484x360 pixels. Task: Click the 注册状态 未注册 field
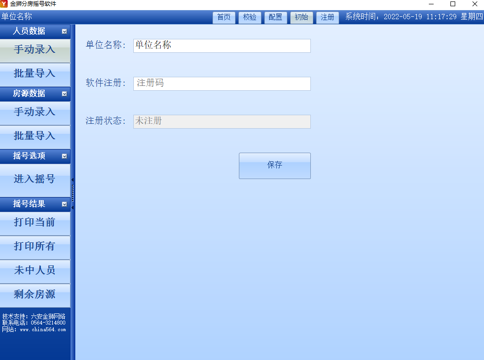222,121
